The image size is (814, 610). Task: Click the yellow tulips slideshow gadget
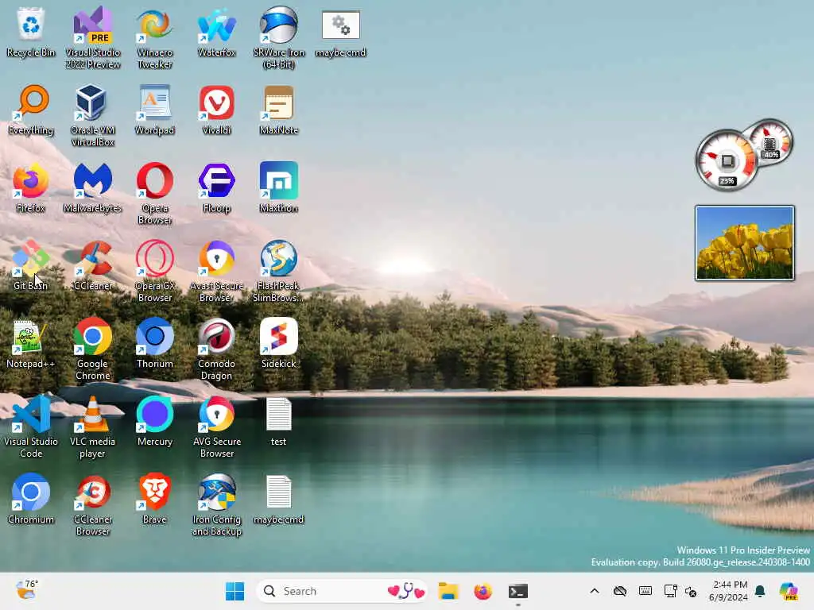pyautogui.click(x=744, y=243)
